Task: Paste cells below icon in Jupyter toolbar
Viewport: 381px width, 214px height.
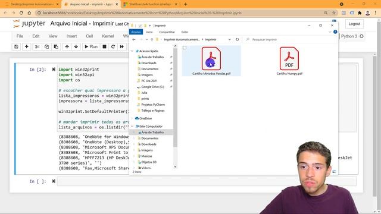Action: click(56, 46)
